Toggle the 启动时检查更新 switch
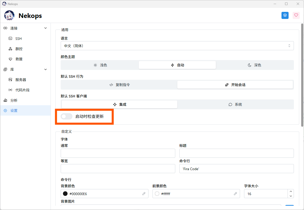304x210 pixels. 67,116
